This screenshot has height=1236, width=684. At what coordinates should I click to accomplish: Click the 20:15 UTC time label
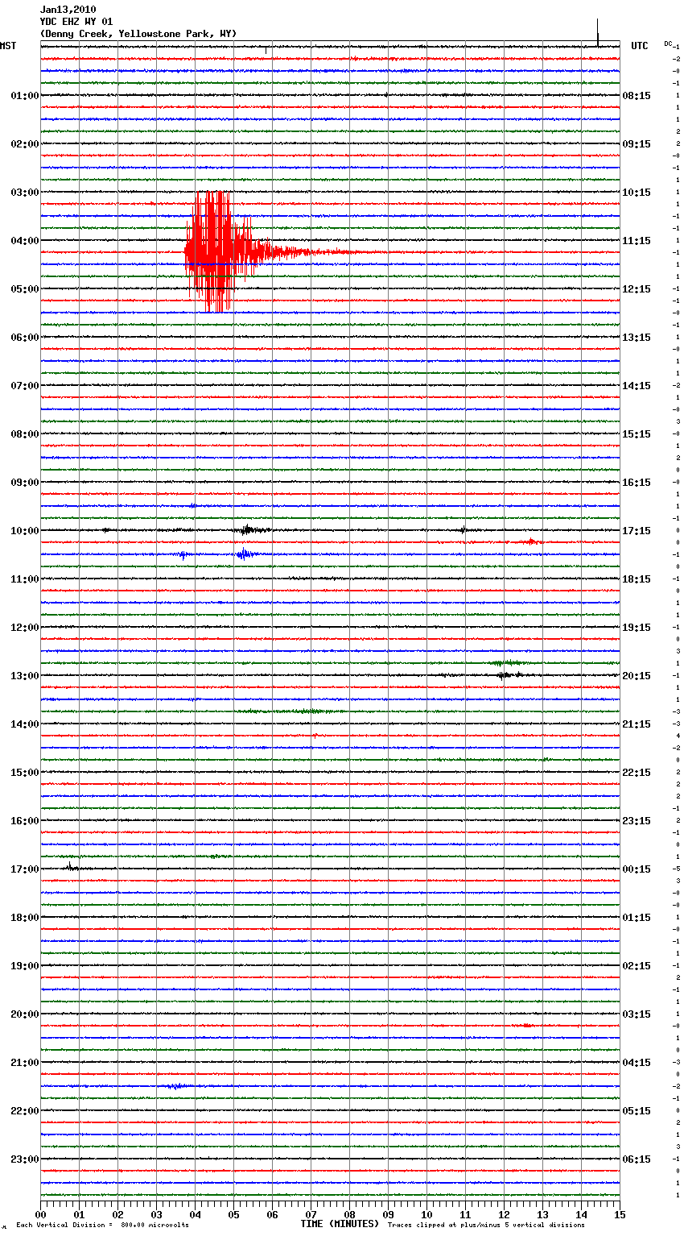click(637, 676)
